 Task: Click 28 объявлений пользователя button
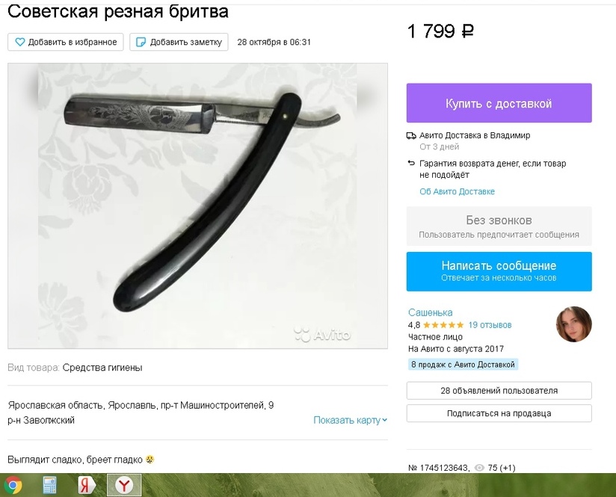pyautogui.click(x=499, y=391)
